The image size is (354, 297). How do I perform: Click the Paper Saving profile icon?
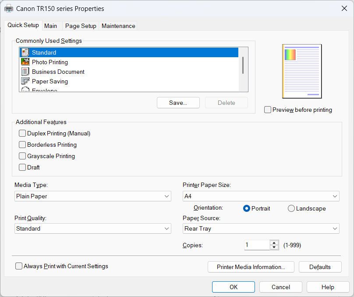tap(25, 81)
